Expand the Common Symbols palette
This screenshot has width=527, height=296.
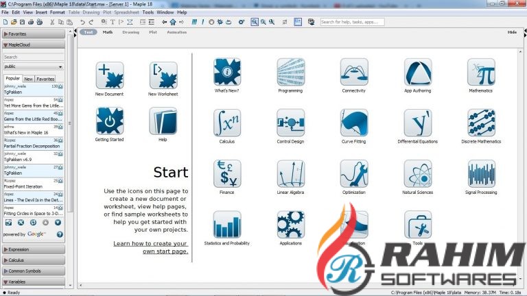33,271
